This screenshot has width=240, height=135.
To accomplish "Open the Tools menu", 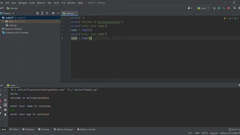I will point(56,3).
